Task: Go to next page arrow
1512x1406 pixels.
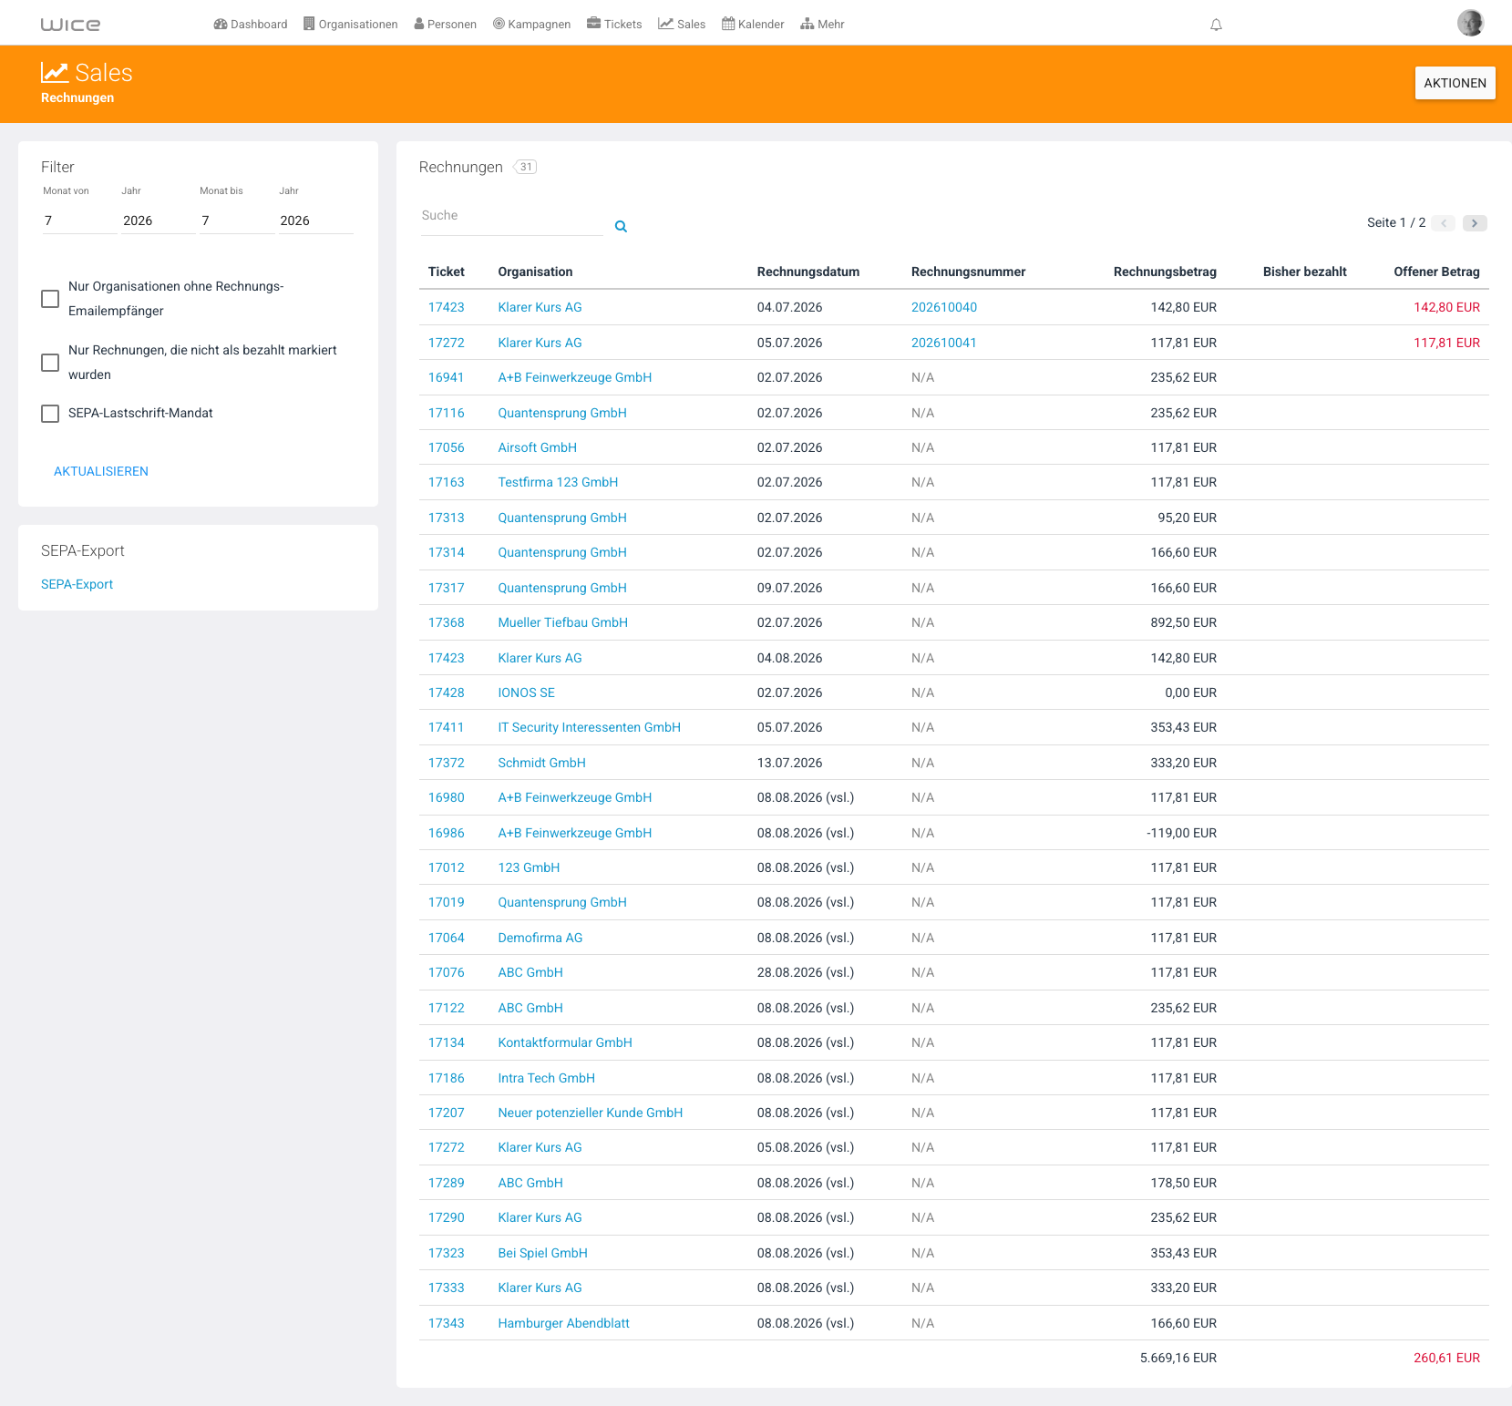Action: tap(1475, 223)
